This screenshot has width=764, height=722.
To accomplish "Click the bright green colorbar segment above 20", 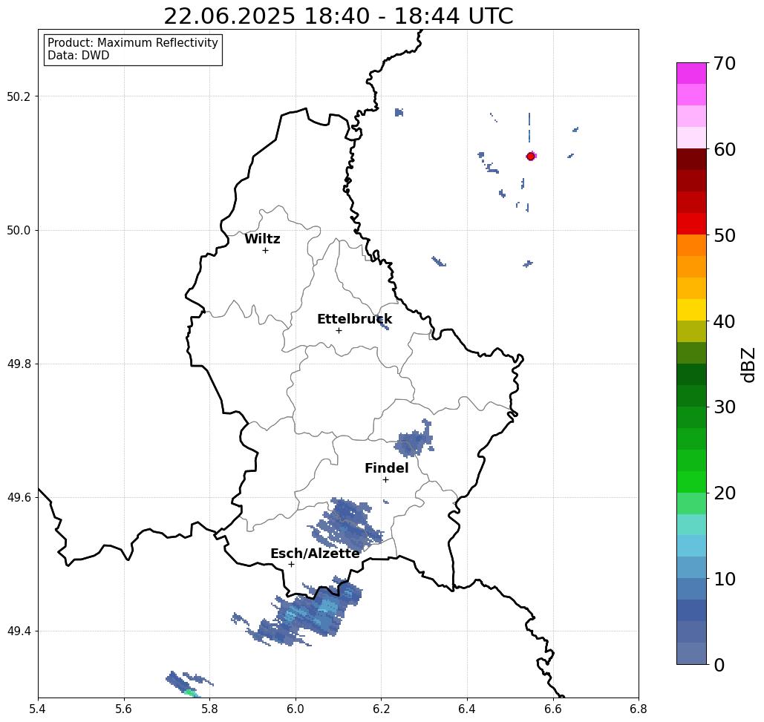I will click(x=691, y=482).
